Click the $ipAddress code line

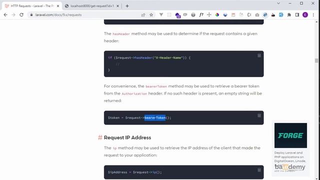click(135, 172)
